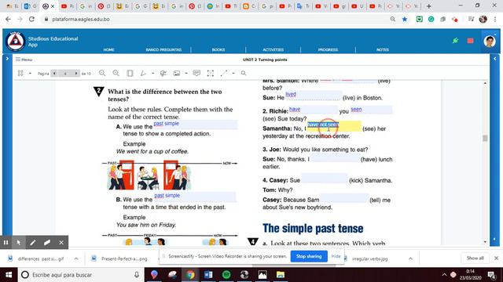Image resolution: width=503 pixels, height=282 pixels.
Task: Click Show all downloads button
Action: click(x=475, y=258)
